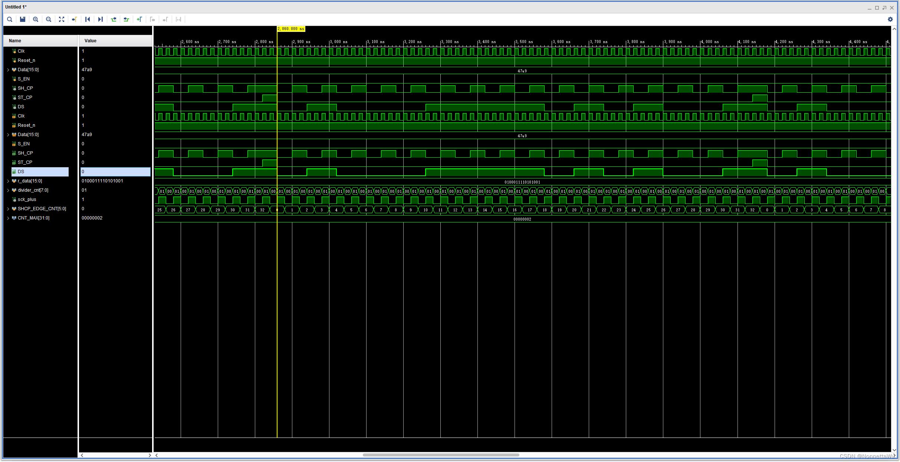Click the waveform horizontal scrollbar thumb
The height and width of the screenshot is (462, 900).
441,455
